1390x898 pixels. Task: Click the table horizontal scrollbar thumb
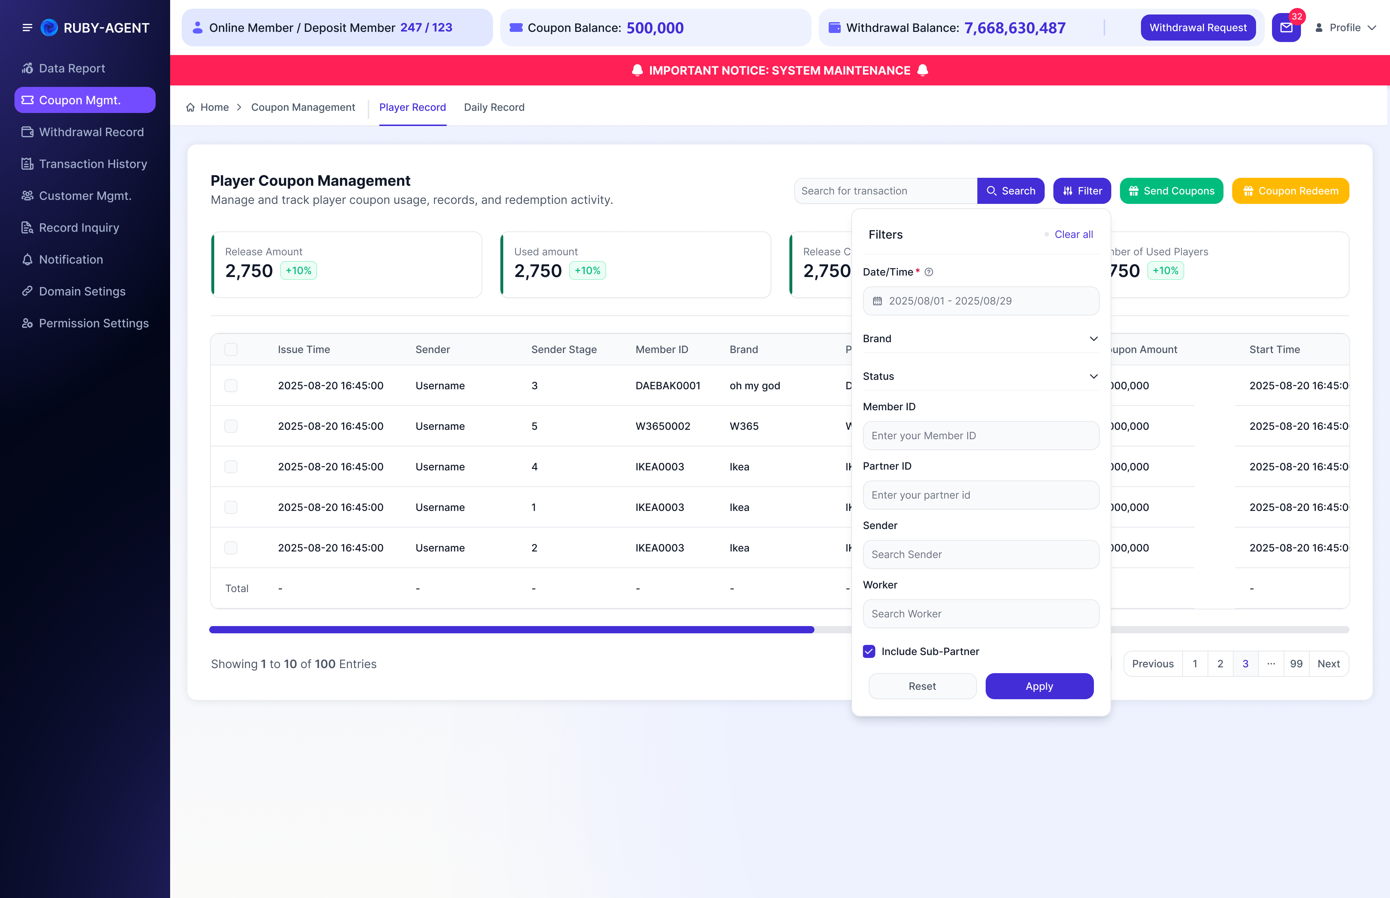512,630
